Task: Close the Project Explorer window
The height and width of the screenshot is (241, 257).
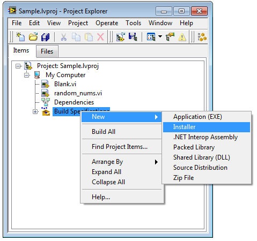Action: point(199,11)
